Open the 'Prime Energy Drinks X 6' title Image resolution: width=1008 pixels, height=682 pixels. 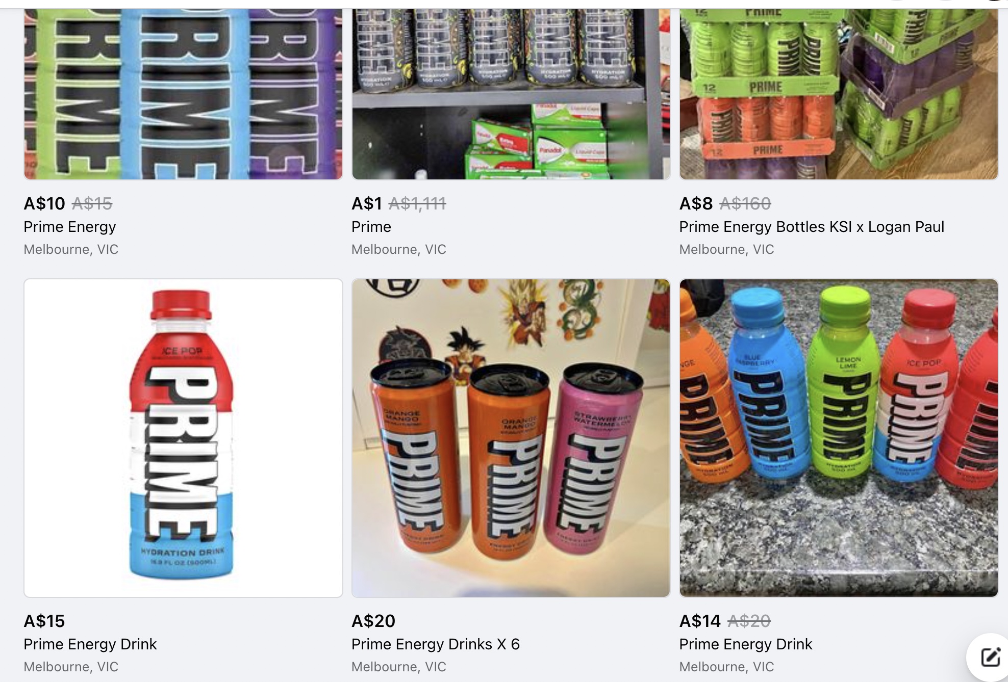pos(436,644)
